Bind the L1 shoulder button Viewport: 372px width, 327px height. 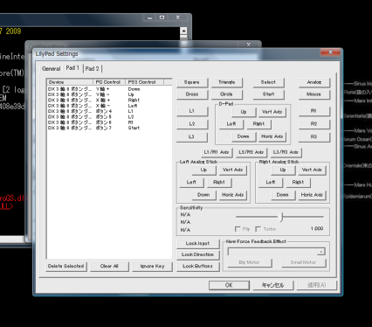pos(192,111)
